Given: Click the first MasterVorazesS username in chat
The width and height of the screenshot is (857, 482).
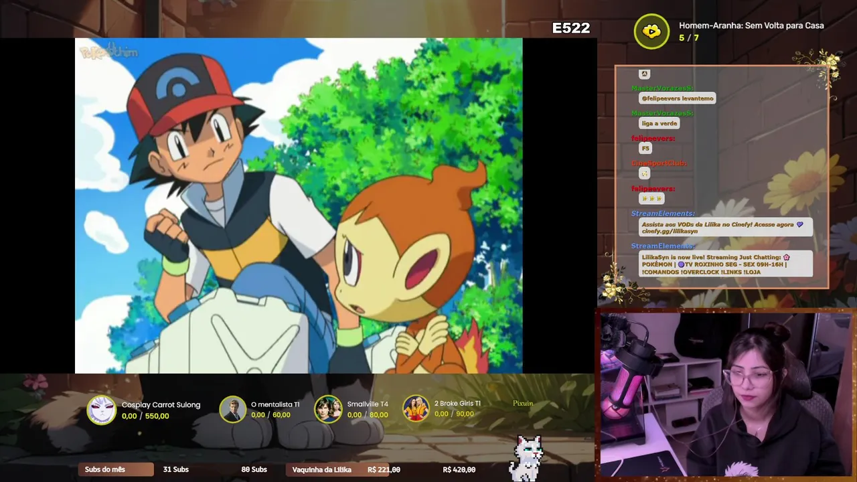Looking at the screenshot, I should 662,88.
